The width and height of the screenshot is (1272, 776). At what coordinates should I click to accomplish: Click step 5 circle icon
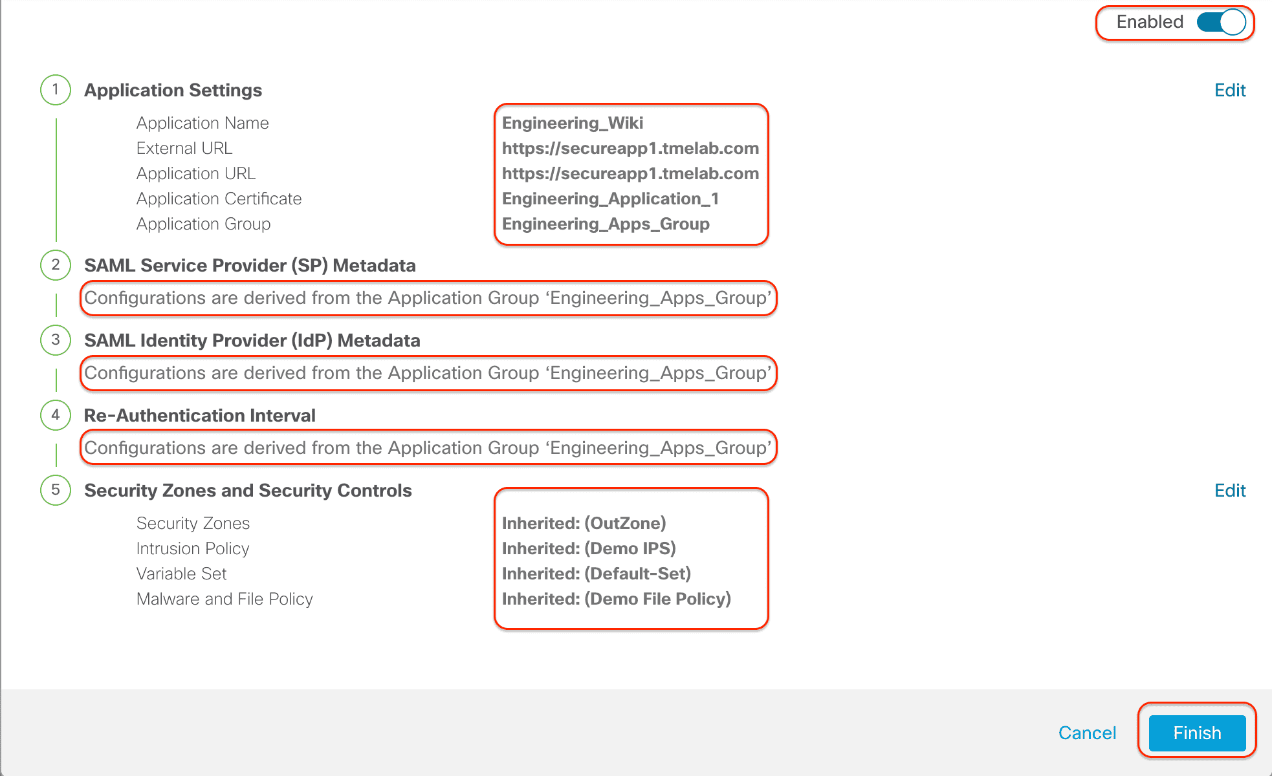coord(56,490)
